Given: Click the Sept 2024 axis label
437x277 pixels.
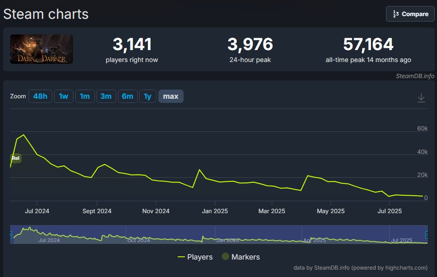Looking at the screenshot, I should [x=97, y=211].
